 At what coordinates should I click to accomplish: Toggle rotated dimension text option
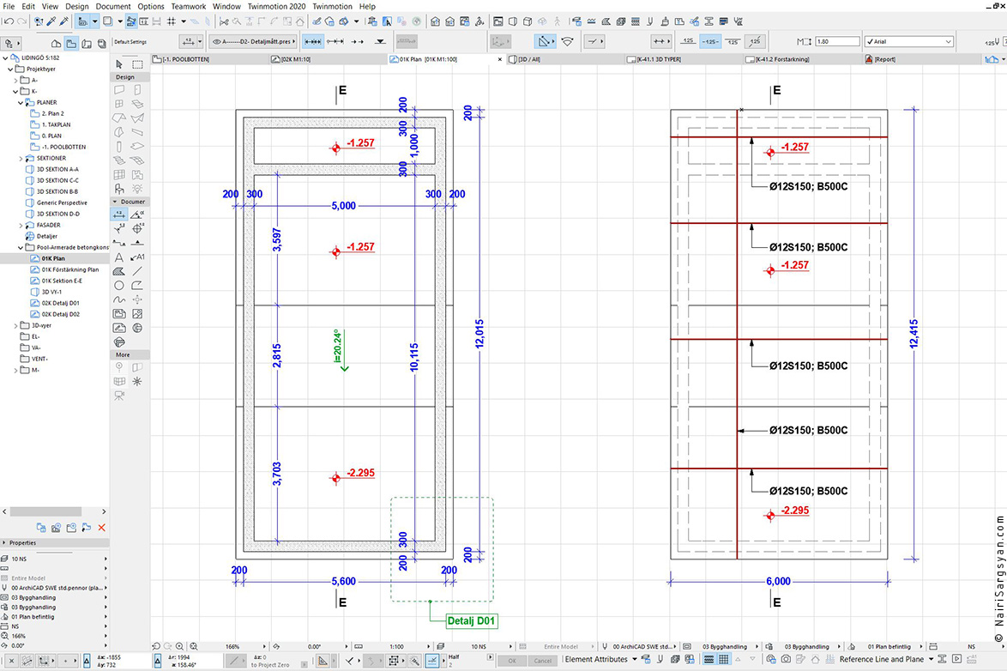pos(755,42)
